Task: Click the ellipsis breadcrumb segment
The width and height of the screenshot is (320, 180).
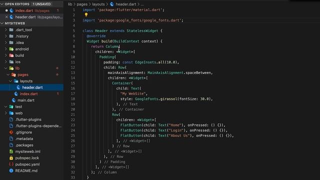Action: pyautogui.click(x=142, y=4)
